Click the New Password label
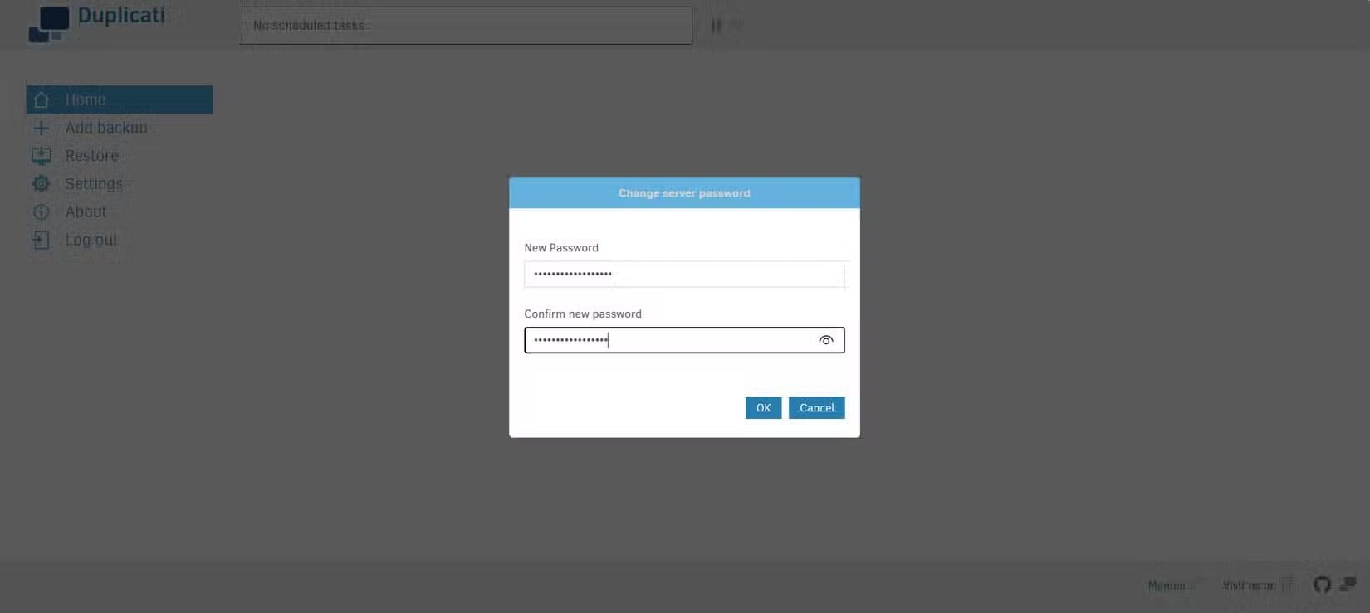Image resolution: width=1370 pixels, height=613 pixels. pos(561,248)
